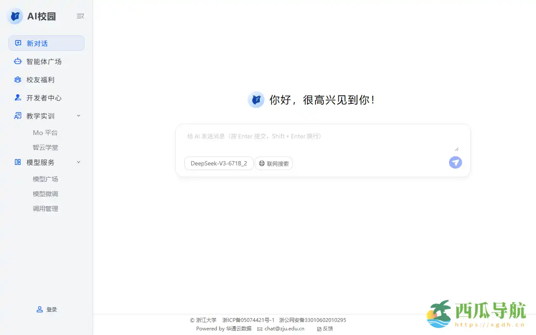Collapse the sidebar using the top toggle
536x335 pixels.
[80, 16]
